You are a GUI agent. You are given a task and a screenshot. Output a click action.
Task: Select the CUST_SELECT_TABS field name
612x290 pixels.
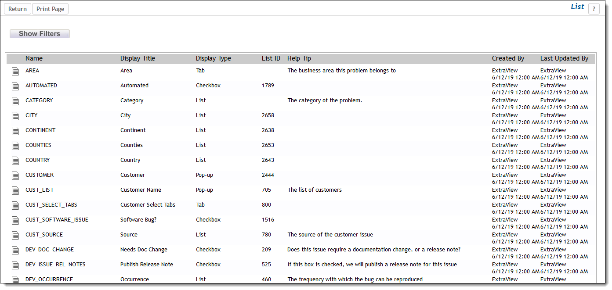pos(51,204)
